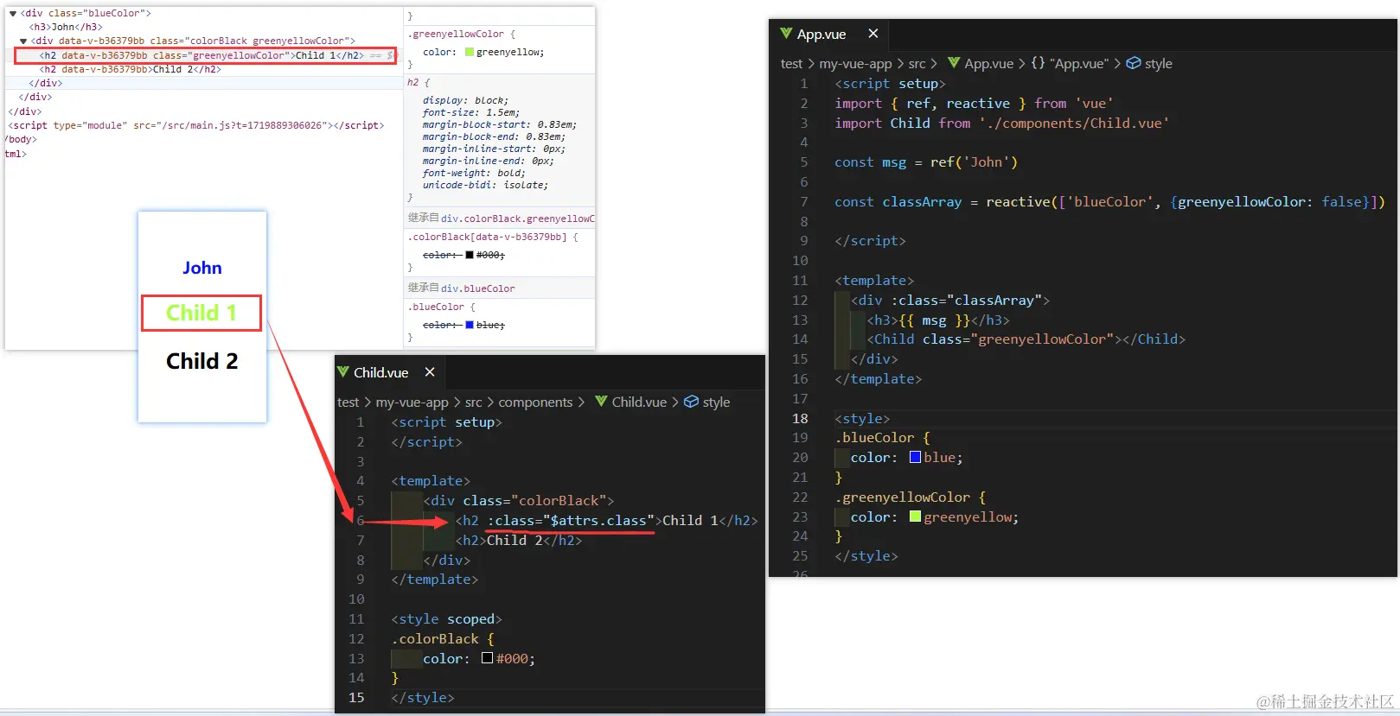This screenshot has width=1400, height=716.
Task: Open 'style' breadcrumb in App.vue editor
Action: tap(1158, 64)
